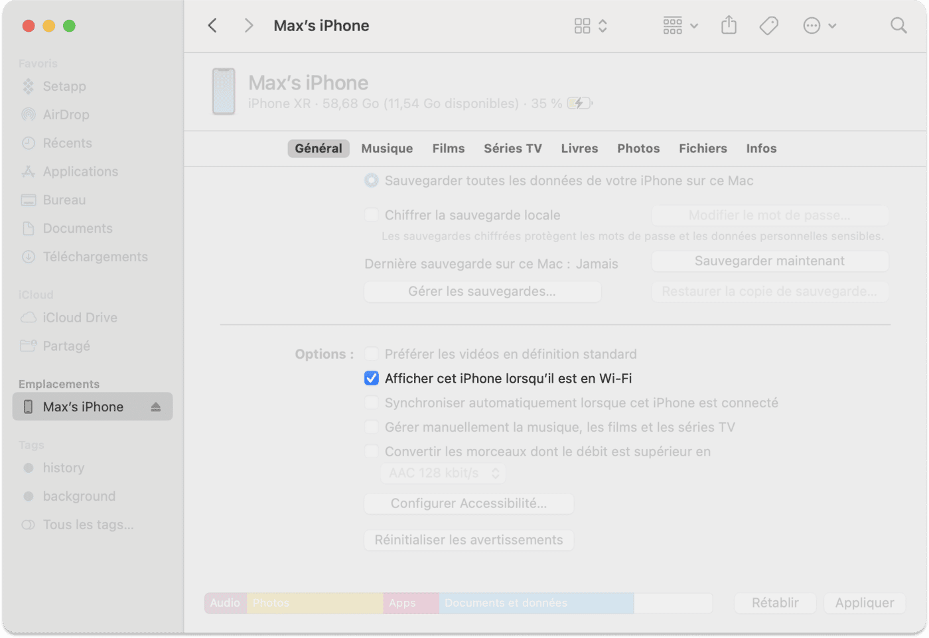Switch to the Photos tab
Image resolution: width=929 pixels, height=638 pixels.
pos(638,149)
